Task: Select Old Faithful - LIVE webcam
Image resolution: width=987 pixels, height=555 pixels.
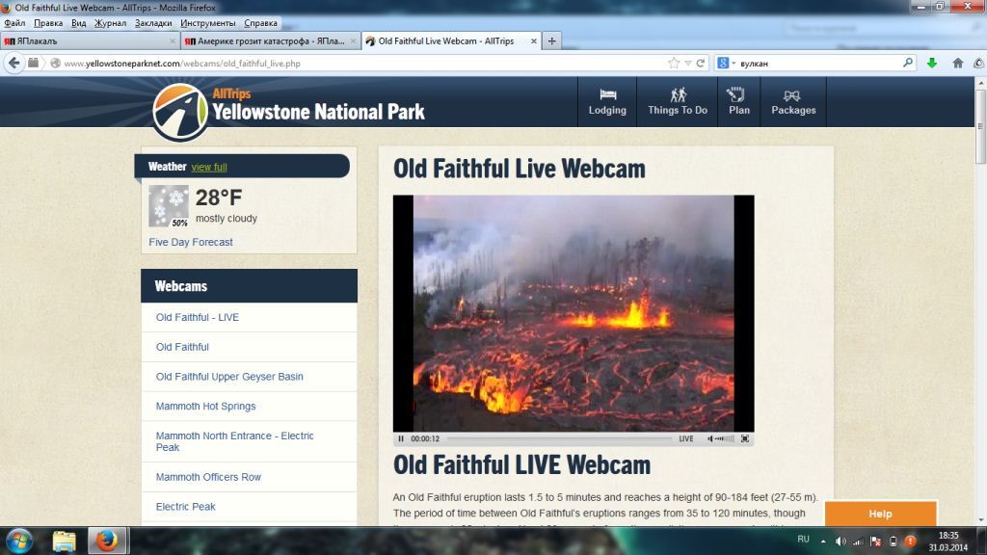Action: click(x=198, y=317)
